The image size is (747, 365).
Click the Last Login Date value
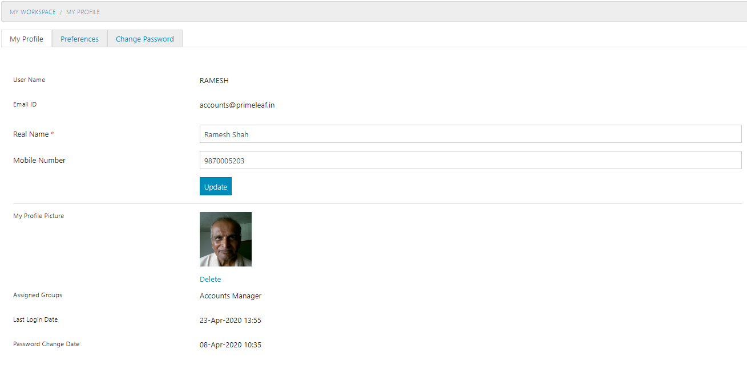pyautogui.click(x=230, y=320)
